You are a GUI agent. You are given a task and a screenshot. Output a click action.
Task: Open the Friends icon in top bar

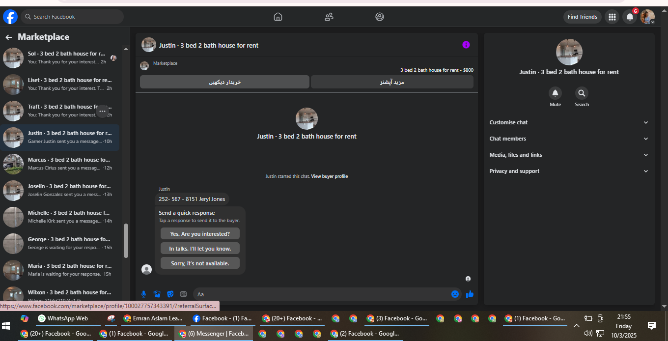(x=329, y=17)
